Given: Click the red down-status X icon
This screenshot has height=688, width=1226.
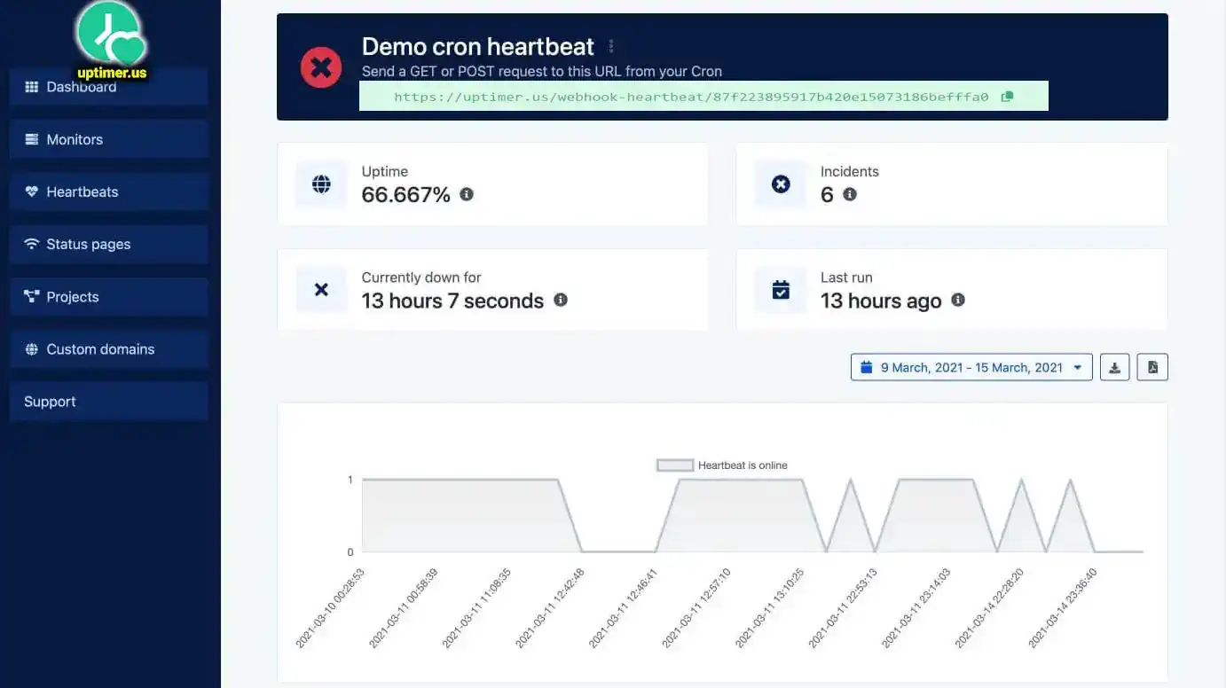Looking at the screenshot, I should click(321, 66).
